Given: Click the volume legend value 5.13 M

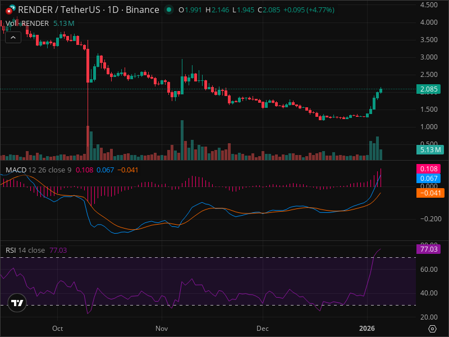Looking at the screenshot, I should click(64, 23).
